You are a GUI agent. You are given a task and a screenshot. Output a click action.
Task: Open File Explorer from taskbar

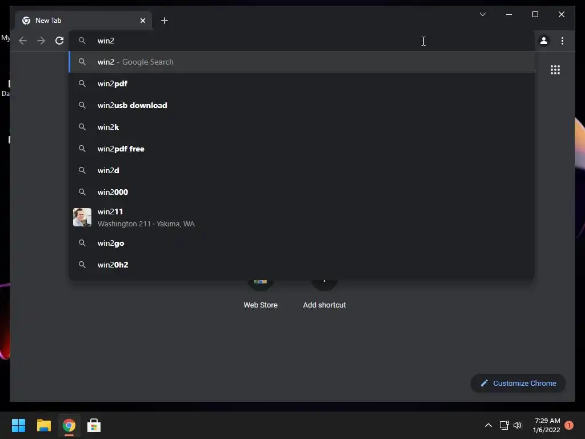coord(43,425)
